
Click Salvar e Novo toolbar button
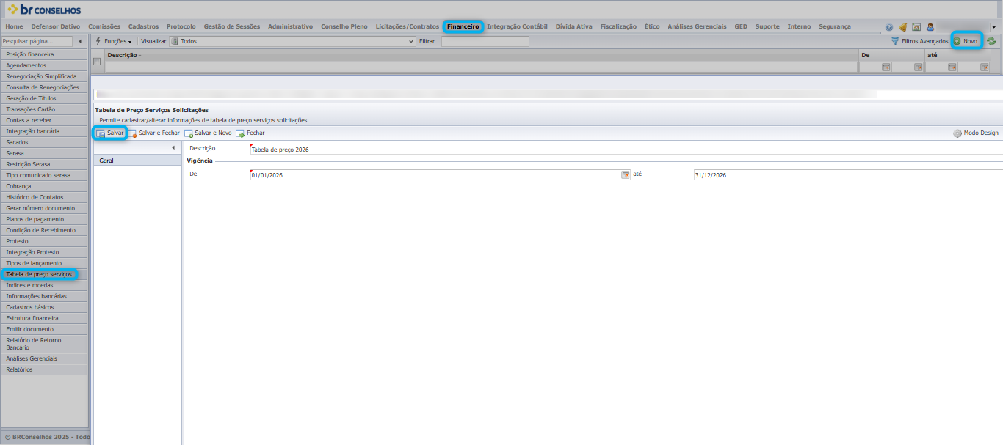click(x=208, y=133)
